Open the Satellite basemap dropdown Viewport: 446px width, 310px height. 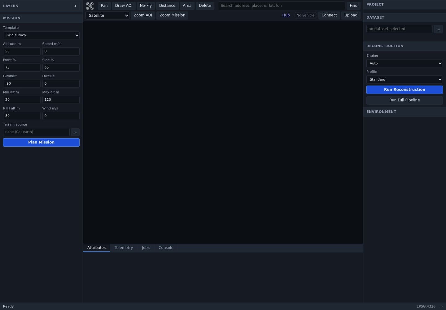point(107,15)
